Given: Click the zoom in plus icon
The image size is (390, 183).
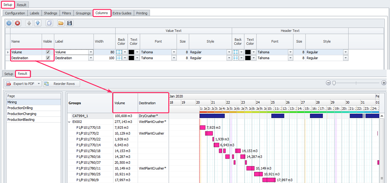Looking at the screenshot, I should tap(384, 83).
